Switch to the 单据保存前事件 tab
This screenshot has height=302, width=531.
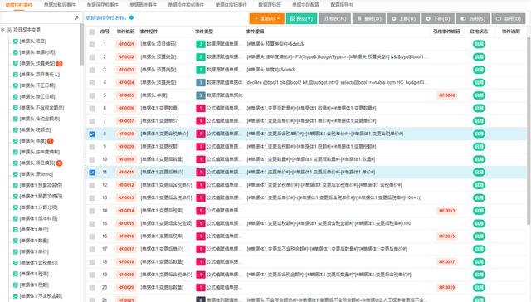103,5
